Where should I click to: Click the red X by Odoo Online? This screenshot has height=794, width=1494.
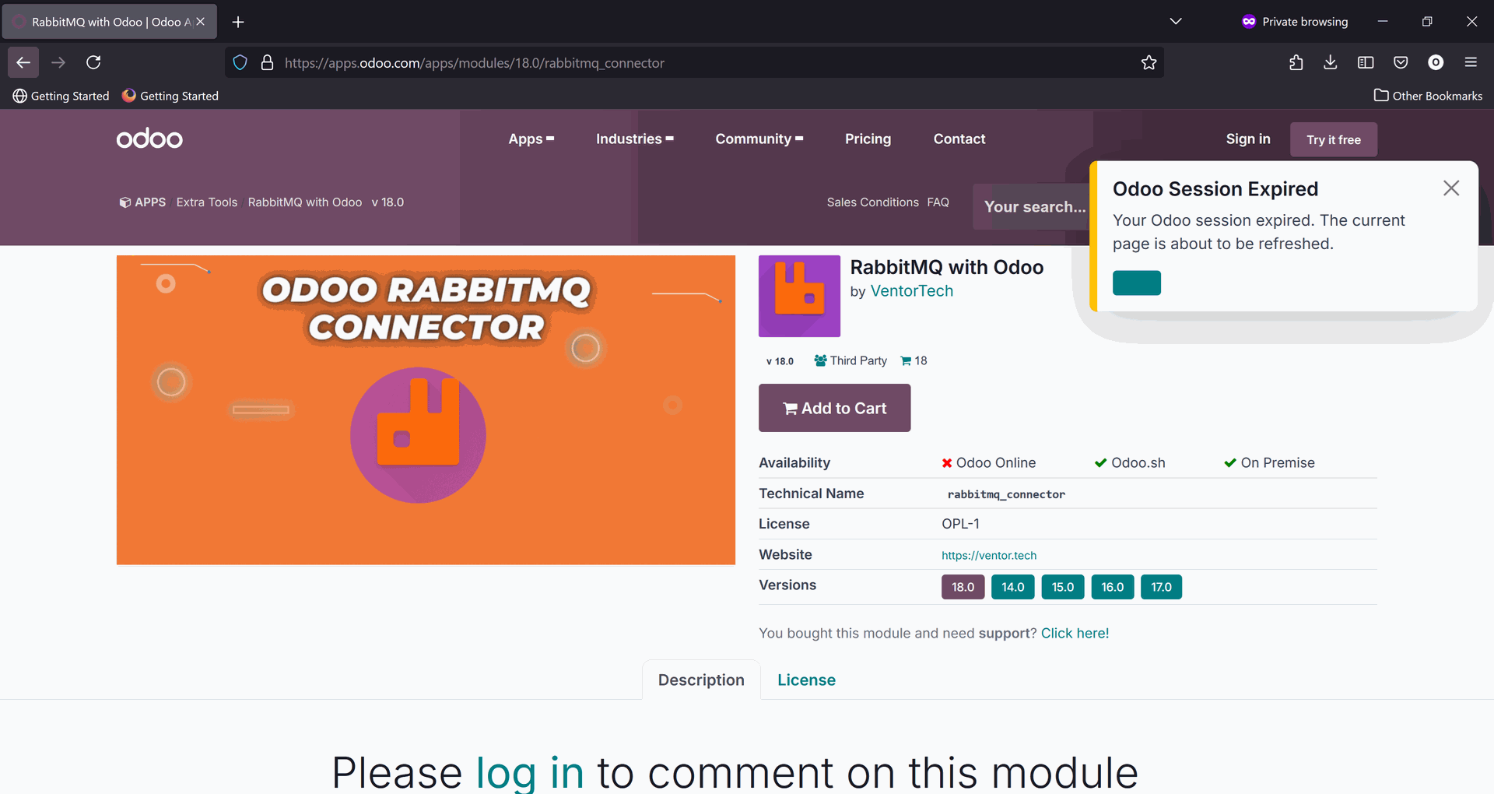pyautogui.click(x=947, y=463)
